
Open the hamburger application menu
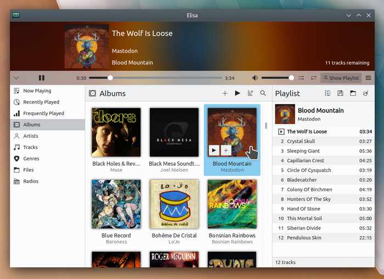(x=368, y=78)
